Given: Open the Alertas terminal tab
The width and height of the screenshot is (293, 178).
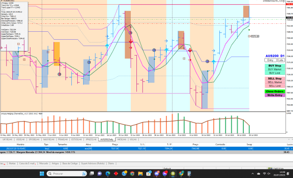Looking at the screenshot, I should tap(12, 164).
